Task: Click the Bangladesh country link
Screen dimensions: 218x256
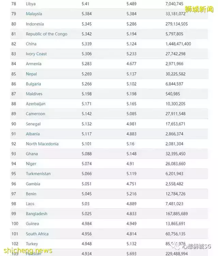Action: pyautogui.click(x=36, y=214)
